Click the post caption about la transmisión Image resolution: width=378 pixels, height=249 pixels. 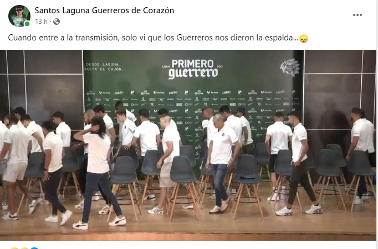point(153,38)
